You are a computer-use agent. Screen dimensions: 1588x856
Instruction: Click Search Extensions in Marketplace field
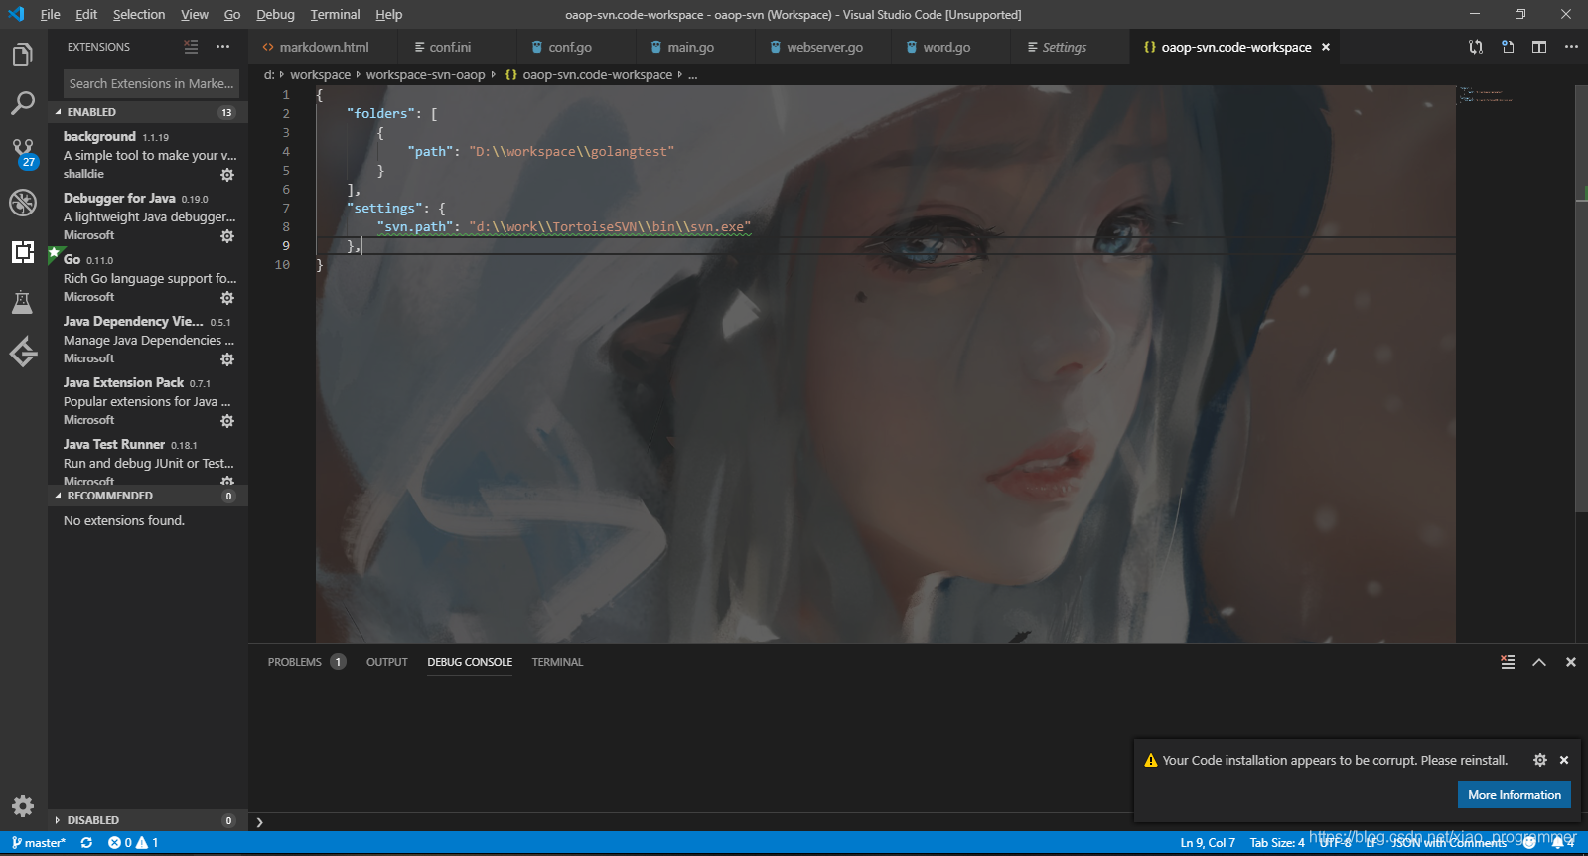[x=151, y=83]
